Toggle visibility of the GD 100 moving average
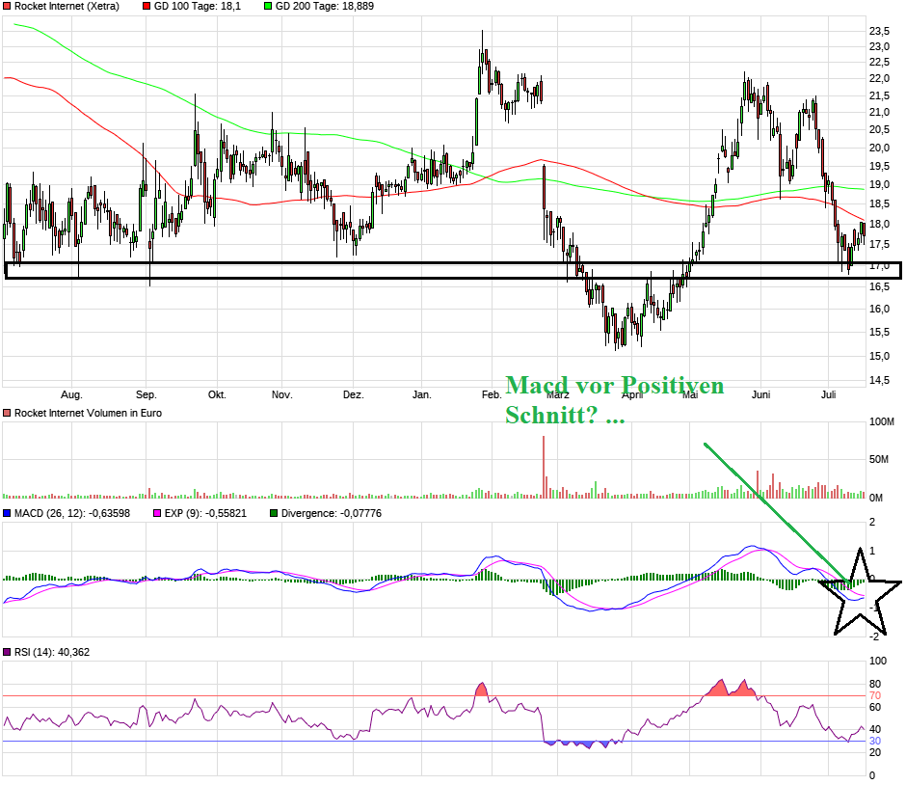This screenshot has width=906, height=785. pyautogui.click(x=146, y=7)
